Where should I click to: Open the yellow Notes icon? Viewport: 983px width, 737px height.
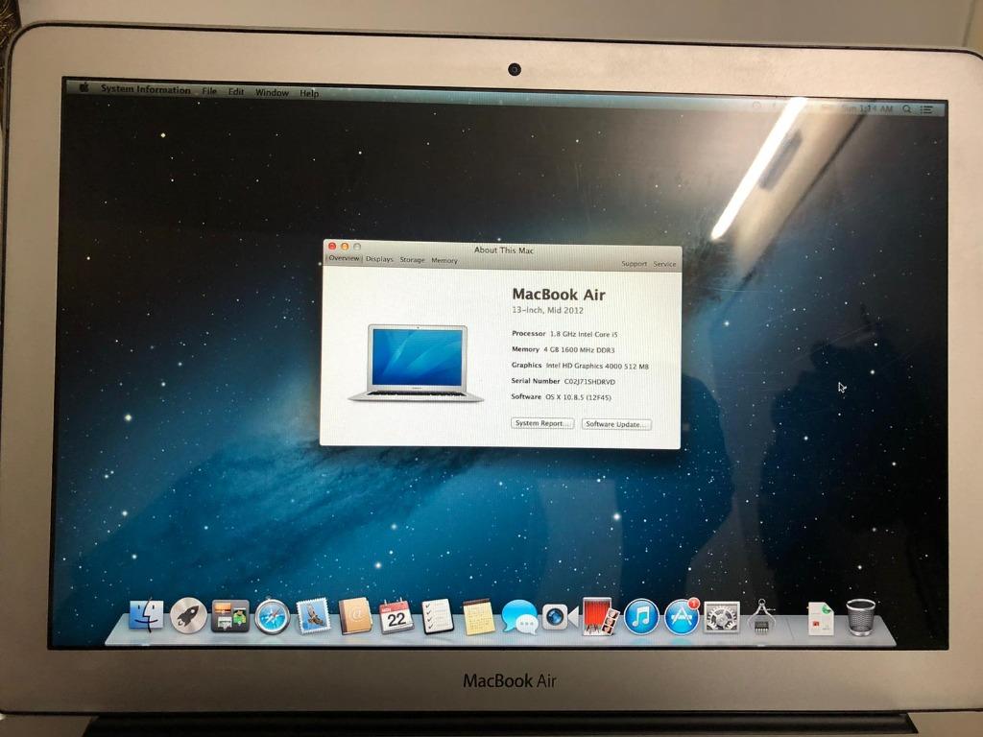(x=478, y=617)
